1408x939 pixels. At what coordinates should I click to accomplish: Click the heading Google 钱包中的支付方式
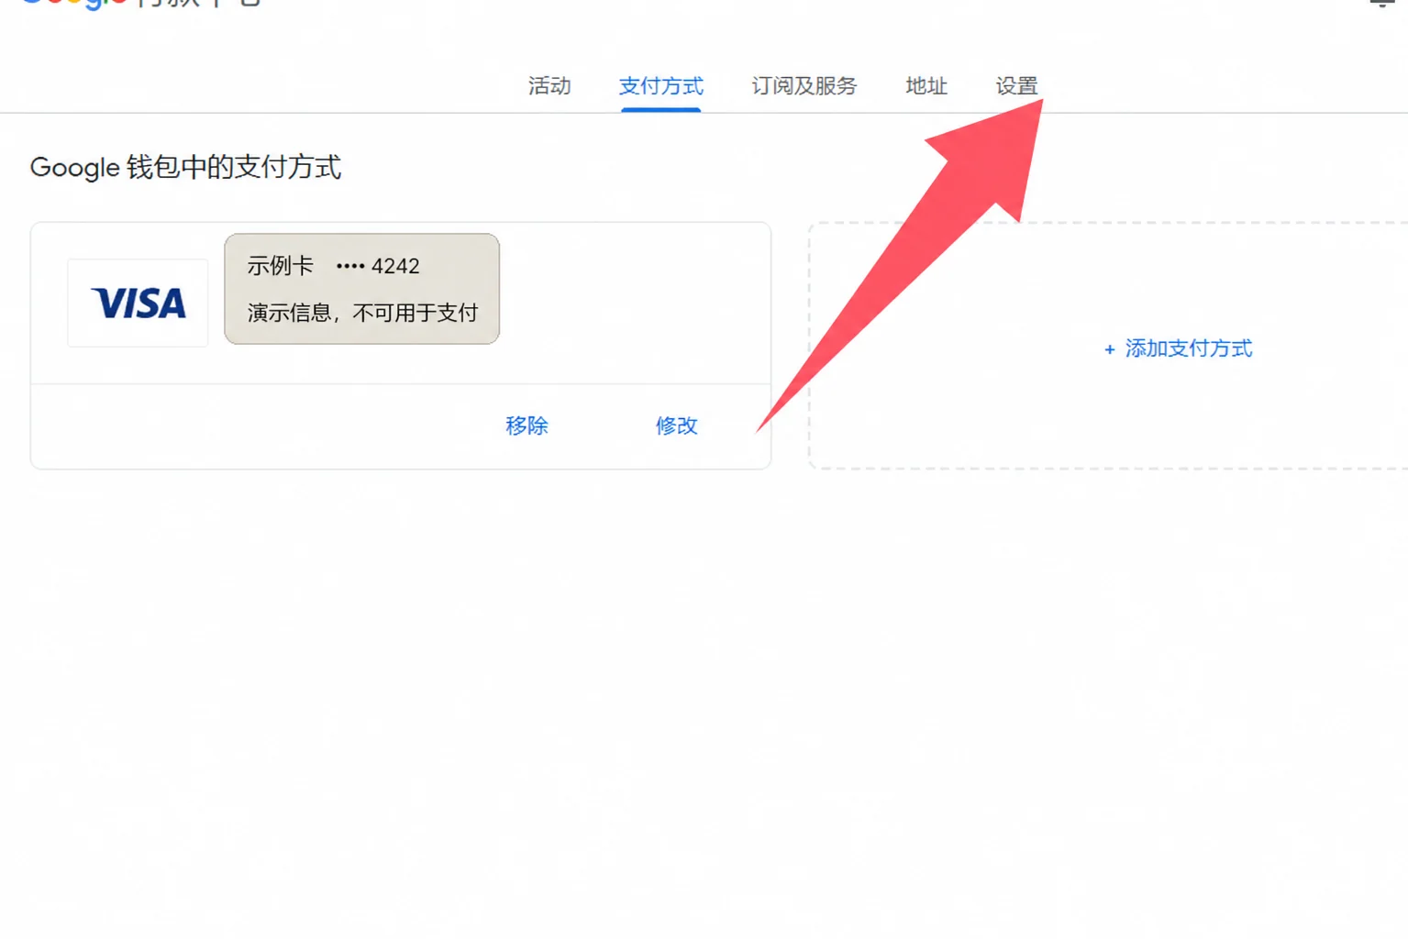[x=185, y=167]
